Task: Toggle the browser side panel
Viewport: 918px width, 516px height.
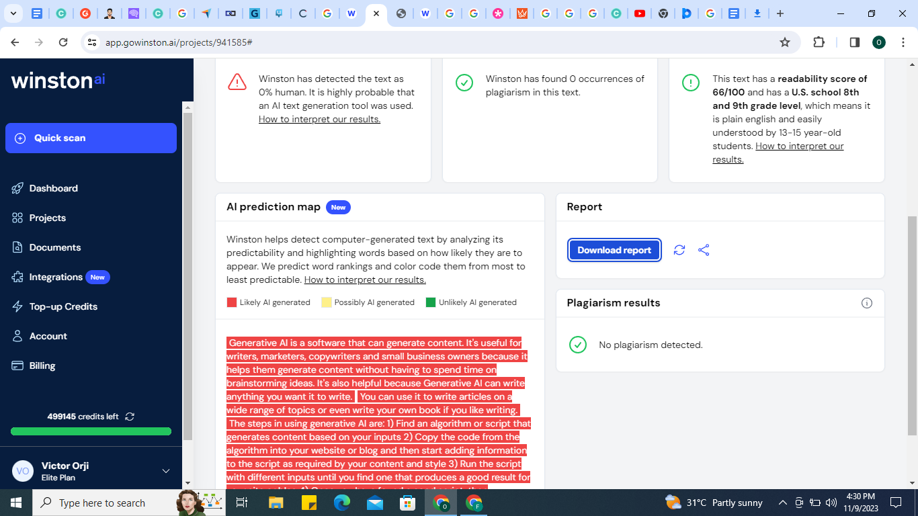Action: (x=854, y=42)
